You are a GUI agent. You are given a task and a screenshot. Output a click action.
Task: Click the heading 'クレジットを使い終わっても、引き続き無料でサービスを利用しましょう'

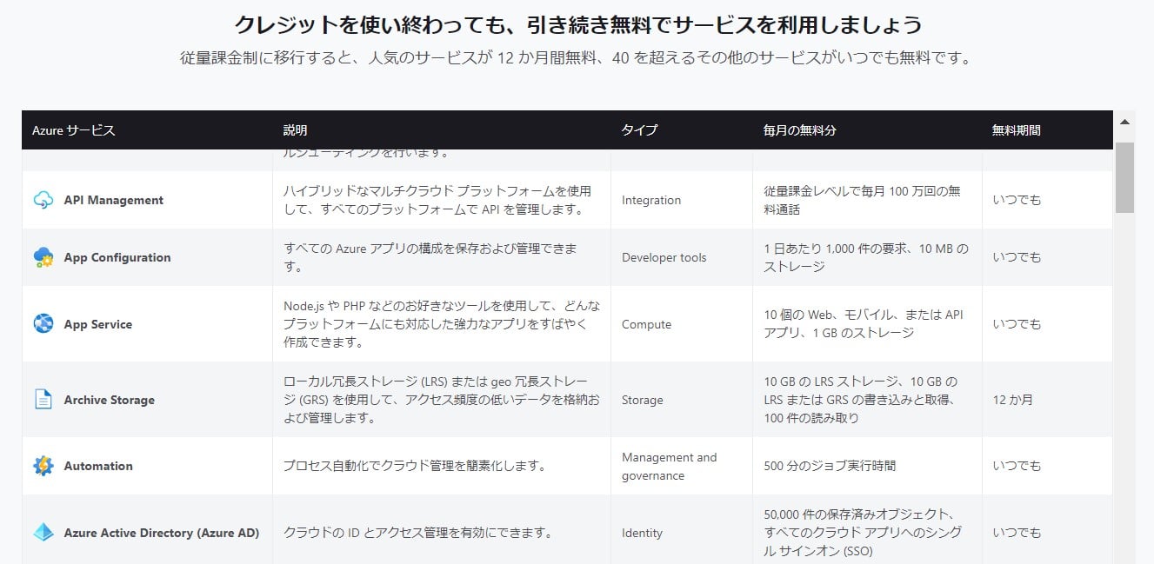click(578, 24)
